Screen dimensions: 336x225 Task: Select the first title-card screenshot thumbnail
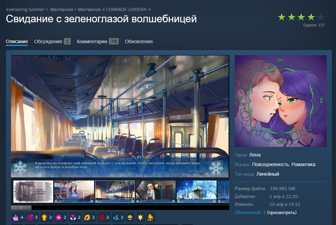point(33,191)
